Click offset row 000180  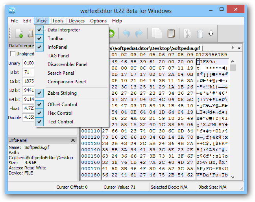tap(91, 175)
